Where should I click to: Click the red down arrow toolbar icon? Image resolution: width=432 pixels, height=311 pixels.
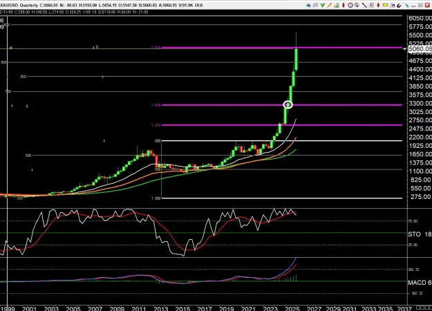[x=378, y=6]
